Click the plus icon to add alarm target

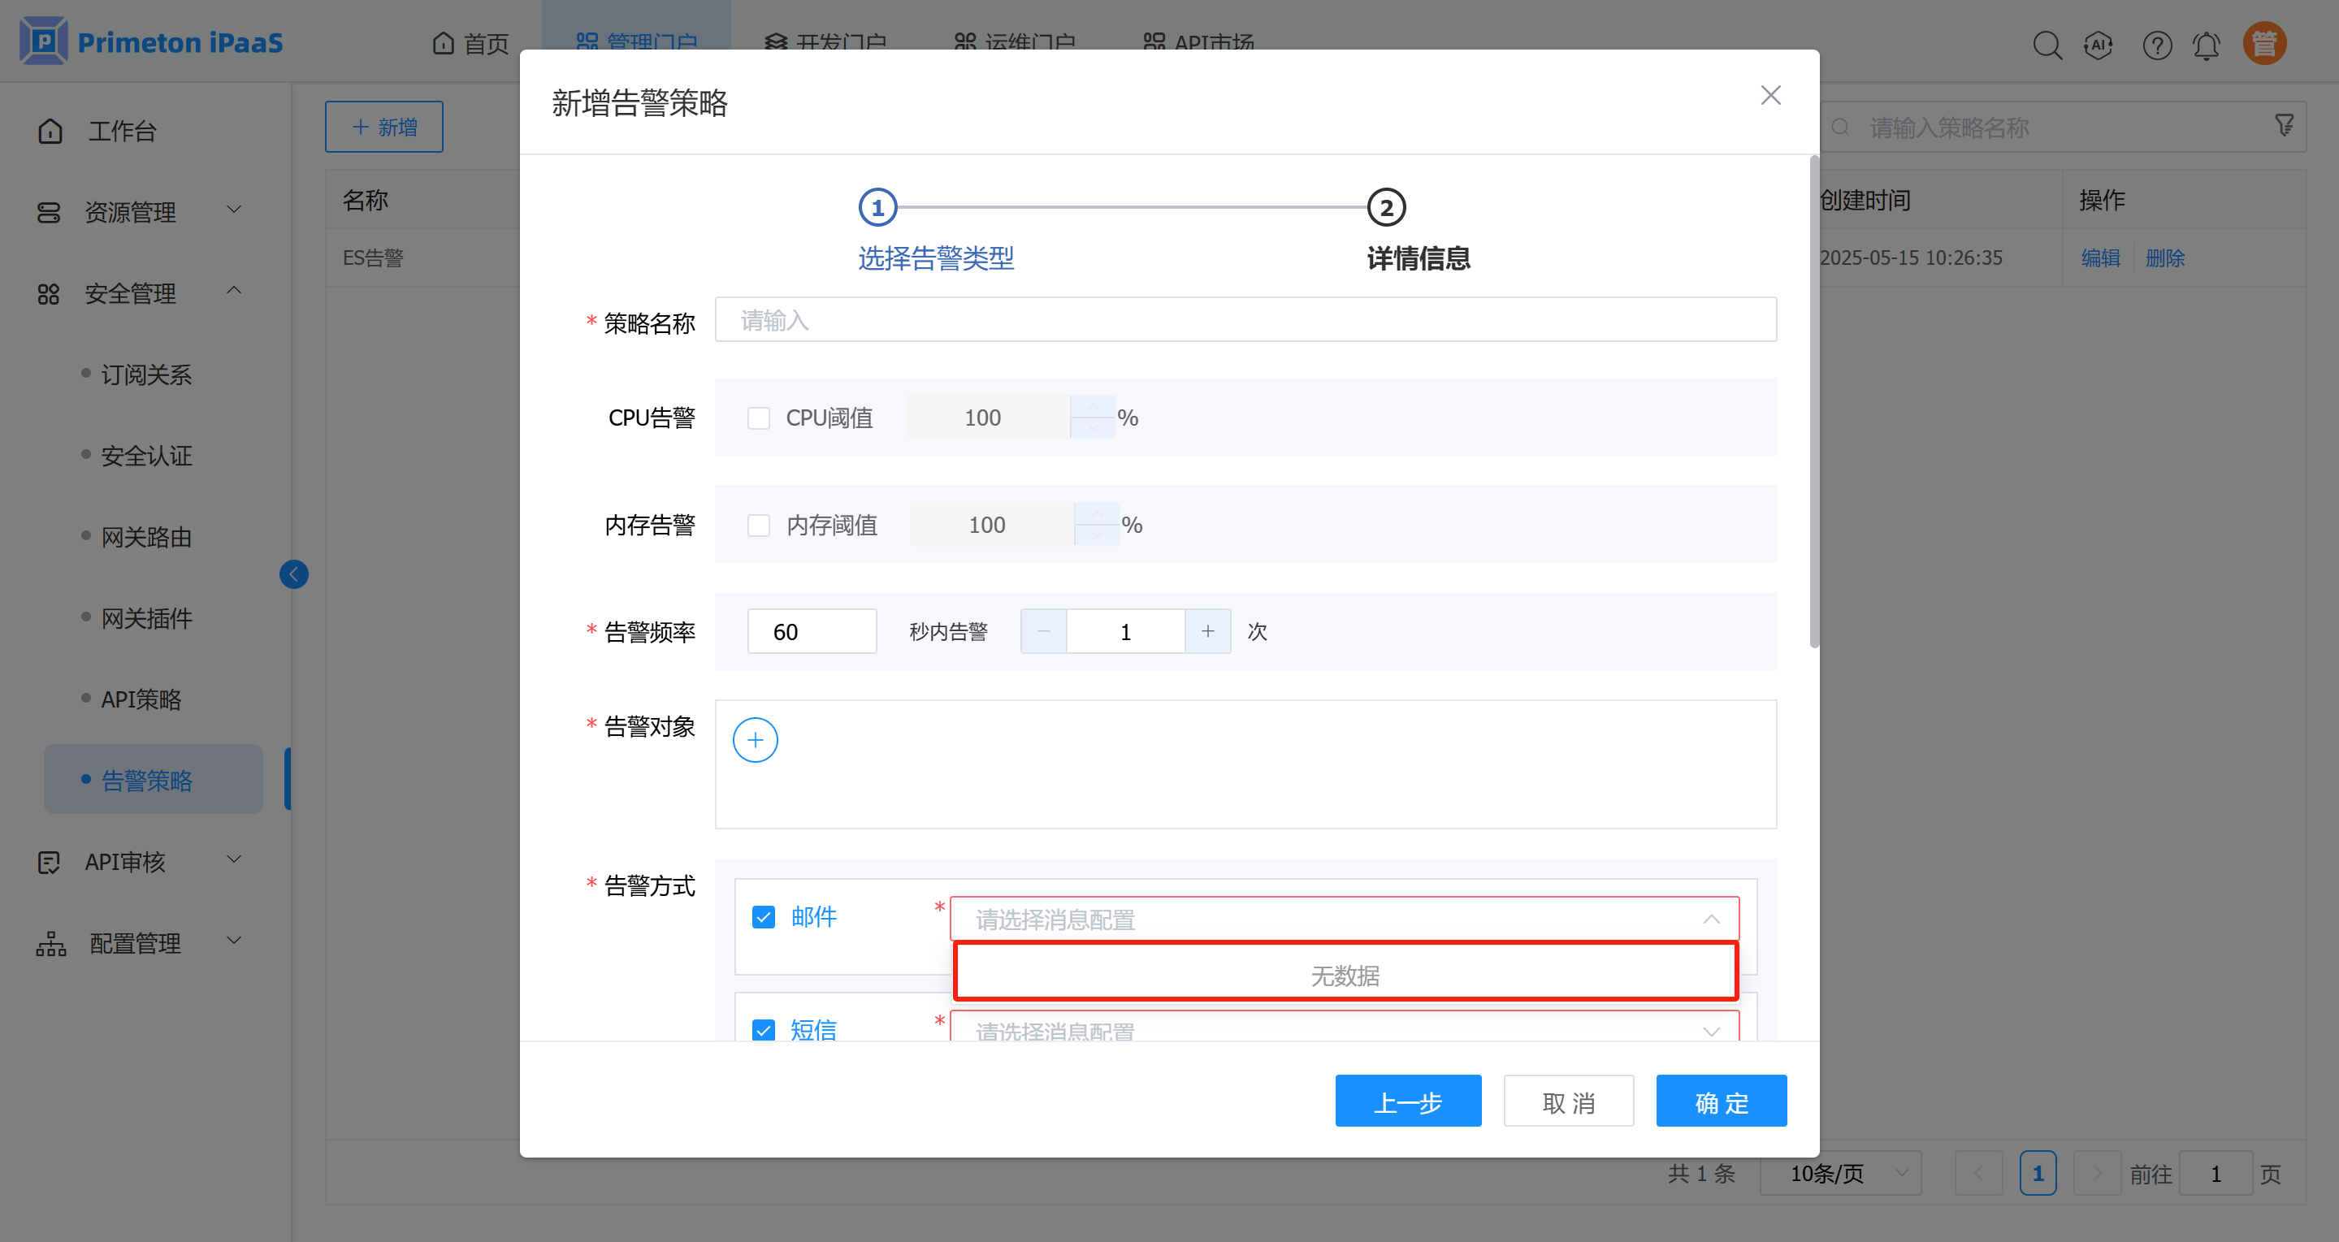click(755, 739)
